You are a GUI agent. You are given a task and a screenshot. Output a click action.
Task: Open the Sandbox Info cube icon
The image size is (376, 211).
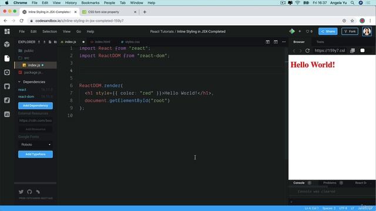click(7, 45)
